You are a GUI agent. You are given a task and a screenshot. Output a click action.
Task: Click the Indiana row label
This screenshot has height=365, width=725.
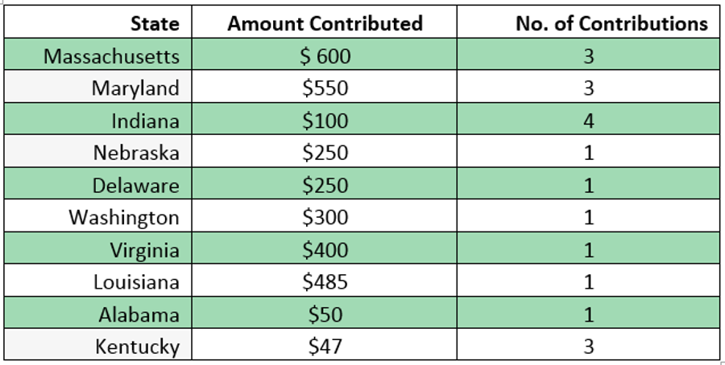tap(145, 121)
